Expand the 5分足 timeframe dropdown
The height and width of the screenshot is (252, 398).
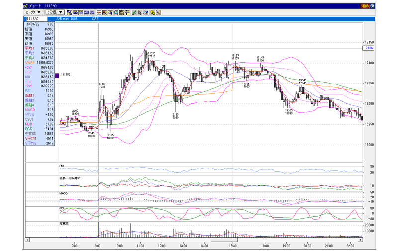[x=55, y=12]
